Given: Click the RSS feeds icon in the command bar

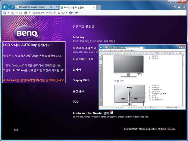Looking at the screenshot, I should pyautogui.click(x=13, y=13).
